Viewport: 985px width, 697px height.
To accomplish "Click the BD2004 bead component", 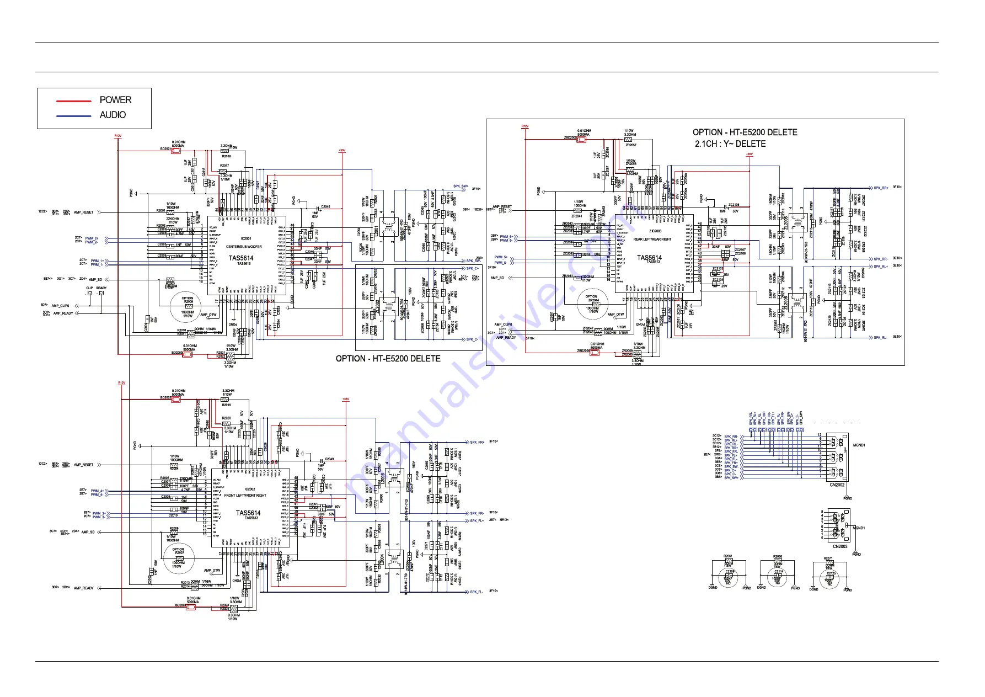I will [190, 606].
